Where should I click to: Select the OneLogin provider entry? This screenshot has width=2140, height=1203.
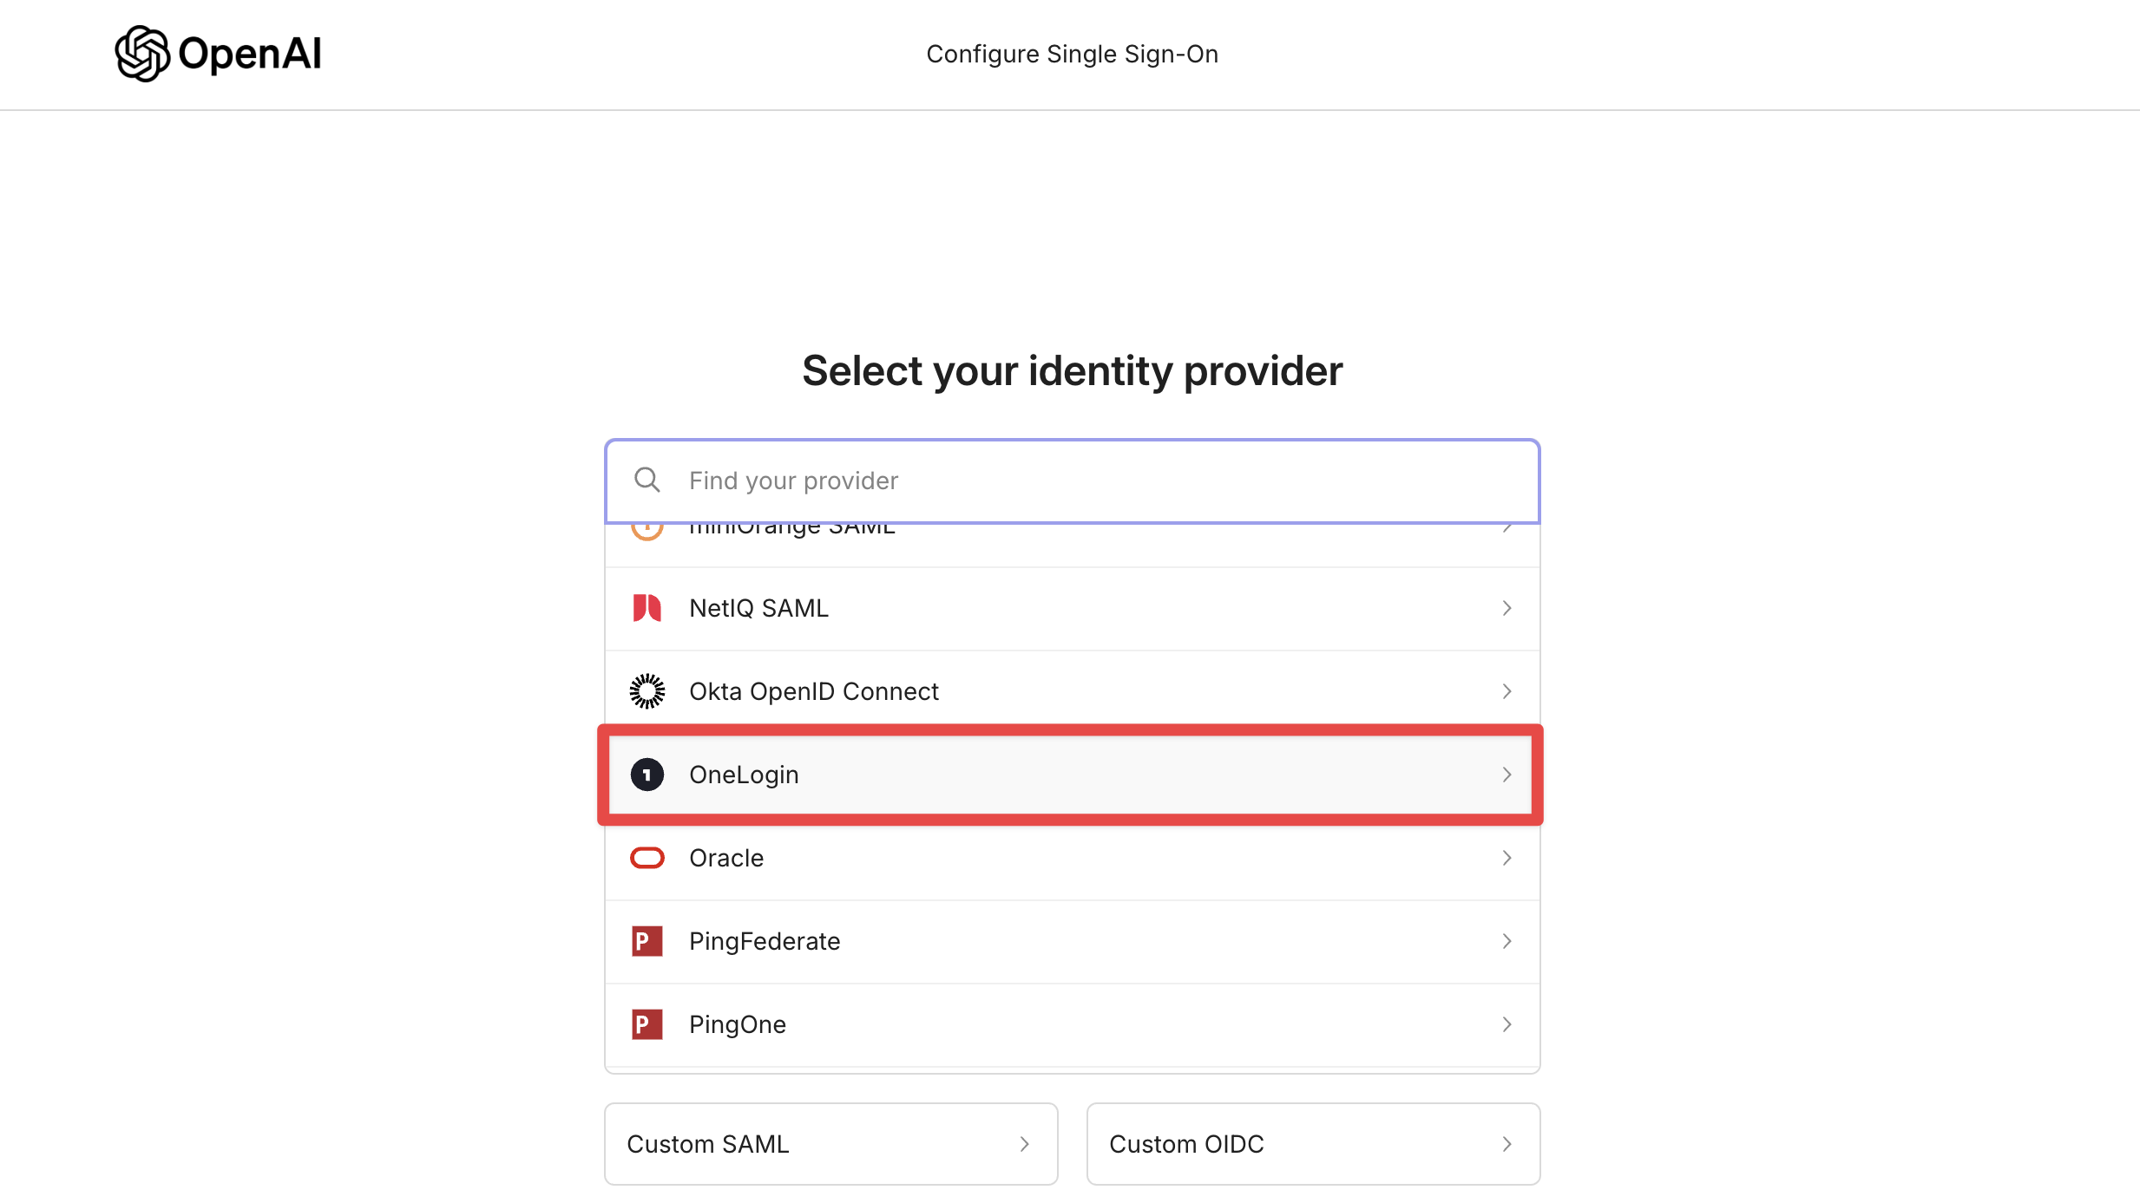(x=1072, y=775)
